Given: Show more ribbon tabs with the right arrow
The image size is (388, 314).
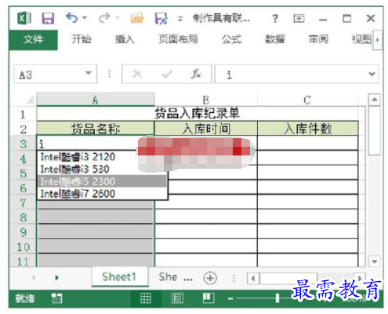Looking at the screenshot, I should pyautogui.click(x=377, y=40).
